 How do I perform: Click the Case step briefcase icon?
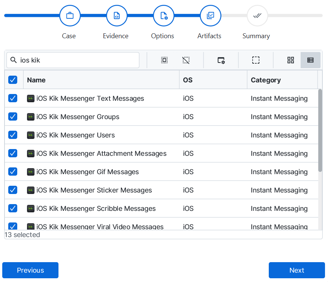point(70,16)
